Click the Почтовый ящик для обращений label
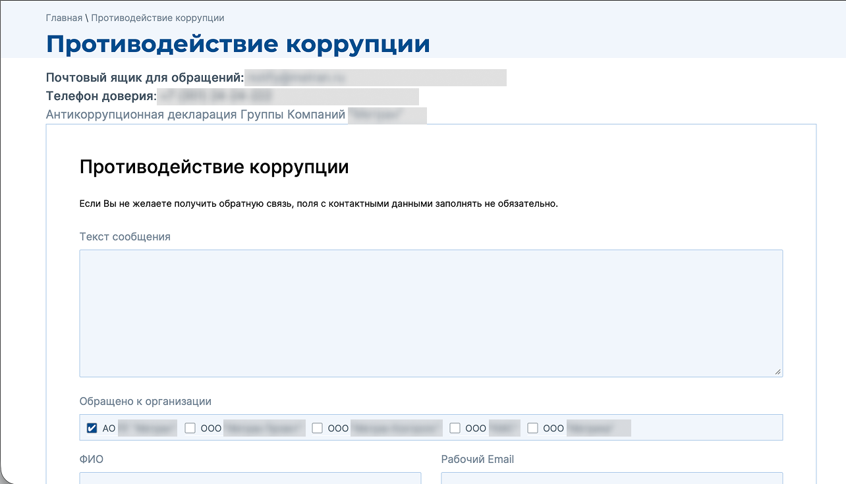The height and width of the screenshot is (484, 846). tap(142, 77)
